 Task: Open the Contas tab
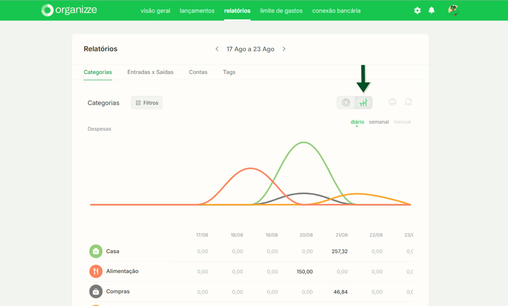pos(198,72)
